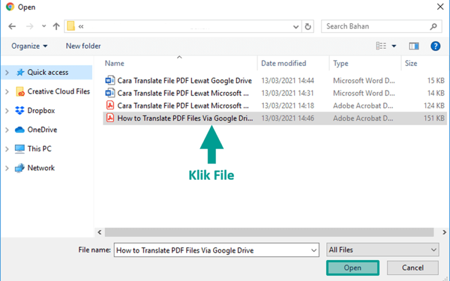Image resolution: width=450 pixels, height=281 pixels.
Task: Expand the Quick access node
Action: 7,72
